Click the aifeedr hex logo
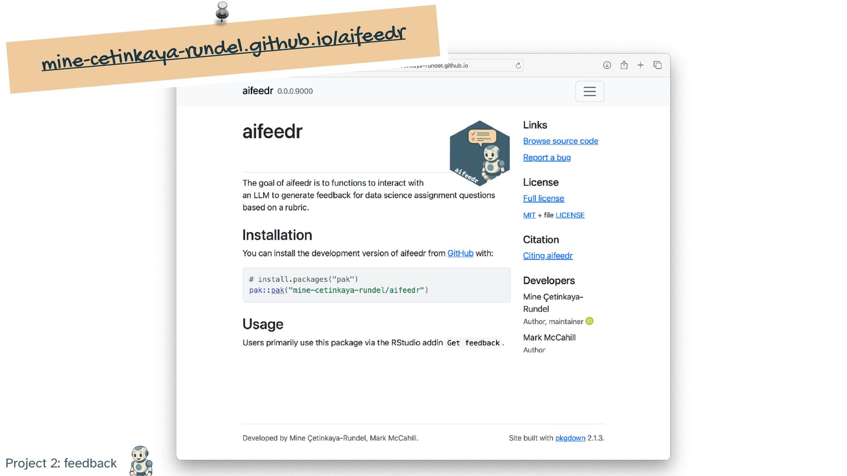Viewport: 847px width, 476px height. tap(480, 153)
